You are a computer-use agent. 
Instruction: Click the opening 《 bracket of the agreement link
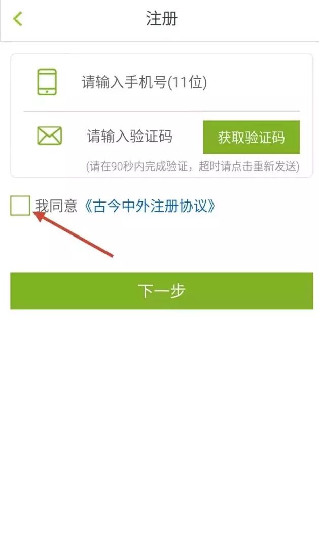pyautogui.click(x=88, y=206)
